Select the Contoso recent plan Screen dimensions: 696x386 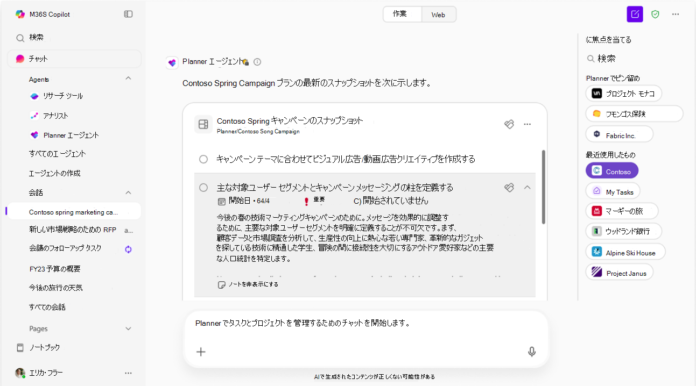(612, 171)
